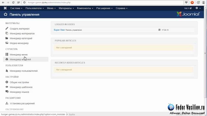The image size is (207, 116).
Task: Click the image icon for Медиа-менеджер
Action: (x=7, y=43)
